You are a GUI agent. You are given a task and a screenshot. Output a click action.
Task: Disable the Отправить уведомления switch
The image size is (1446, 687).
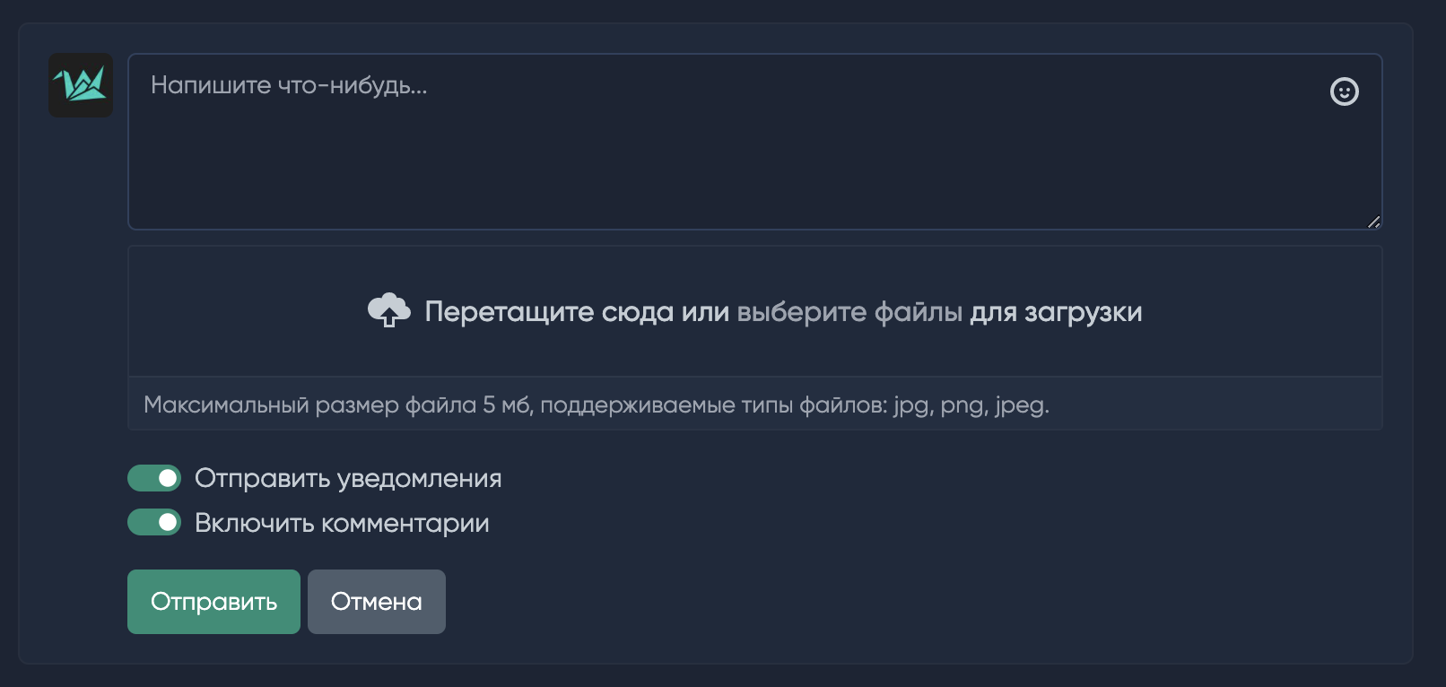click(154, 478)
